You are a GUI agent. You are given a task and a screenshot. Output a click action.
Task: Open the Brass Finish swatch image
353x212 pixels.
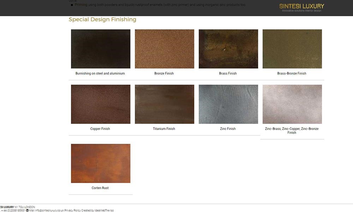(228, 49)
